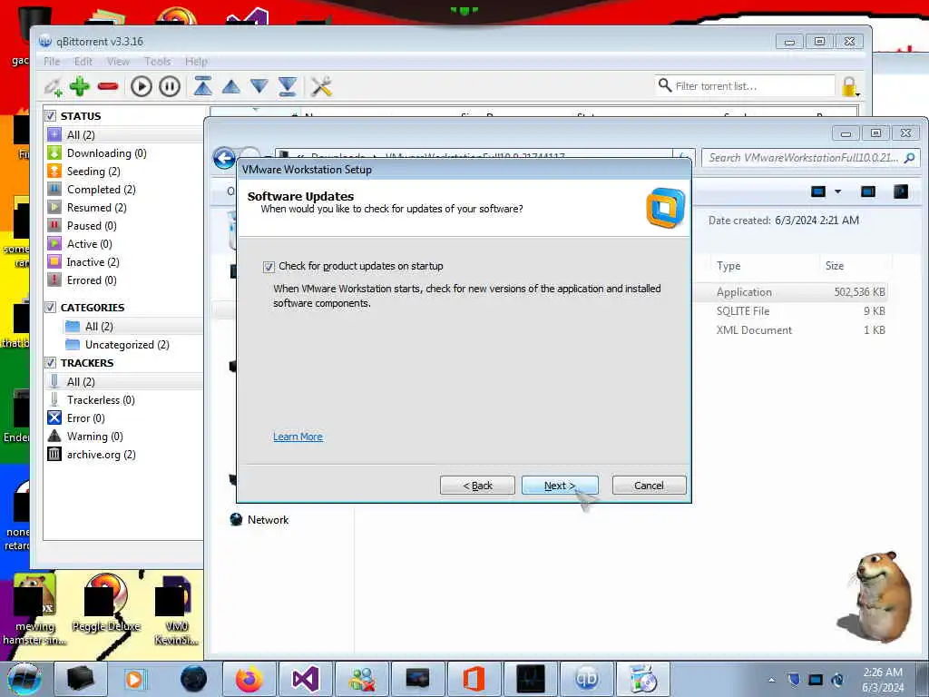This screenshot has height=697, width=929.
Task: Click the Explorer help icon
Action: coord(901,191)
